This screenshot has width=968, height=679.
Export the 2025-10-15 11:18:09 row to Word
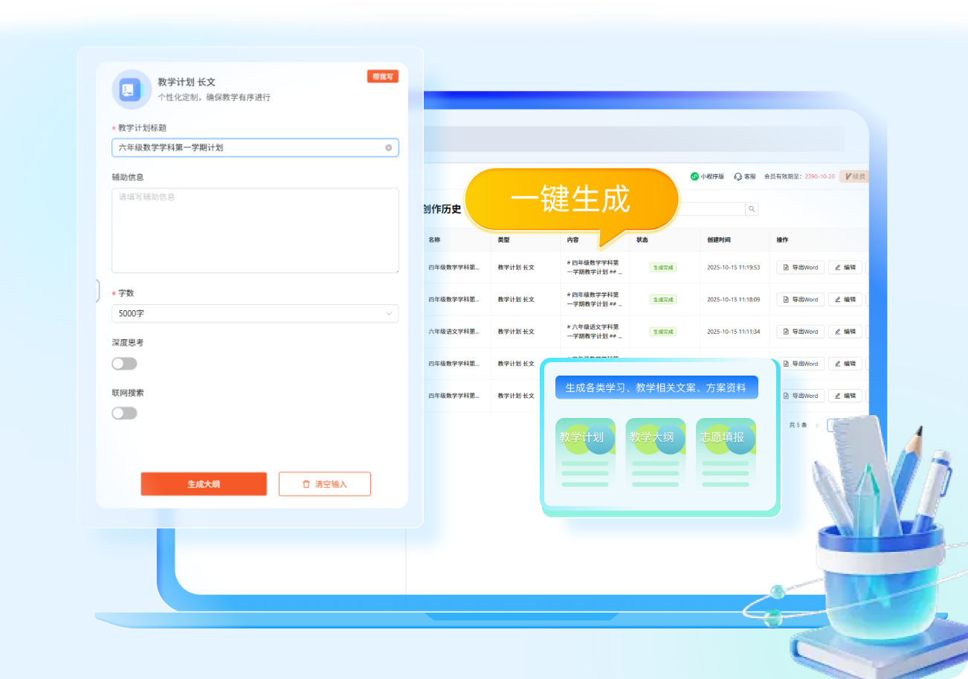tap(800, 300)
